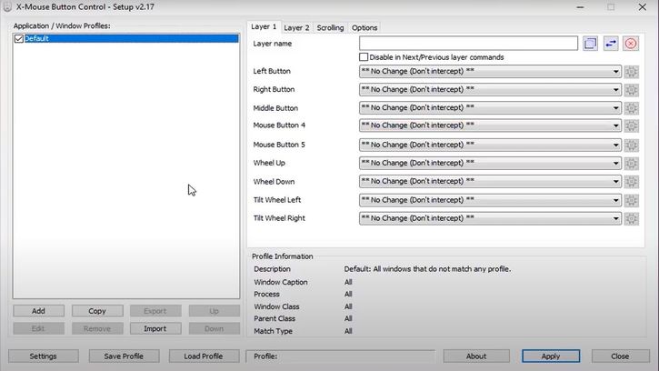Click the gear icon for Mouse Button 4

tap(631, 125)
